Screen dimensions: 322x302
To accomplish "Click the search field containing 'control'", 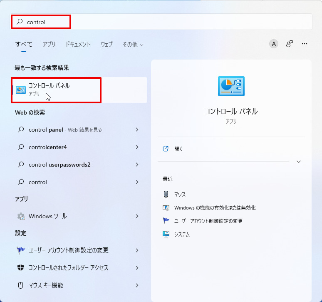I will pos(161,22).
